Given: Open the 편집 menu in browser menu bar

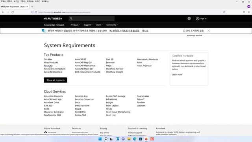Looking at the screenshot, I should click(x=9, y=1).
